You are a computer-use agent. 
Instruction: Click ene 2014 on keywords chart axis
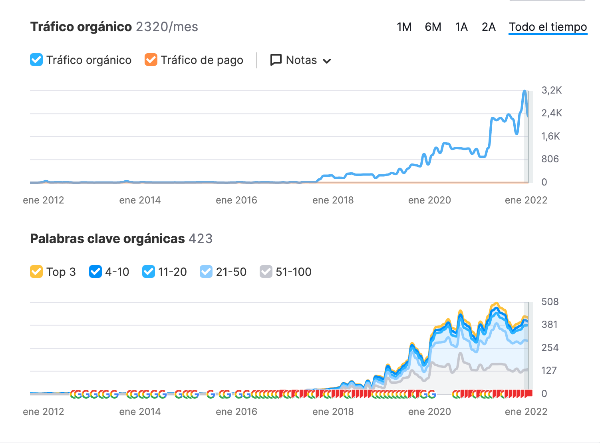[x=140, y=412]
